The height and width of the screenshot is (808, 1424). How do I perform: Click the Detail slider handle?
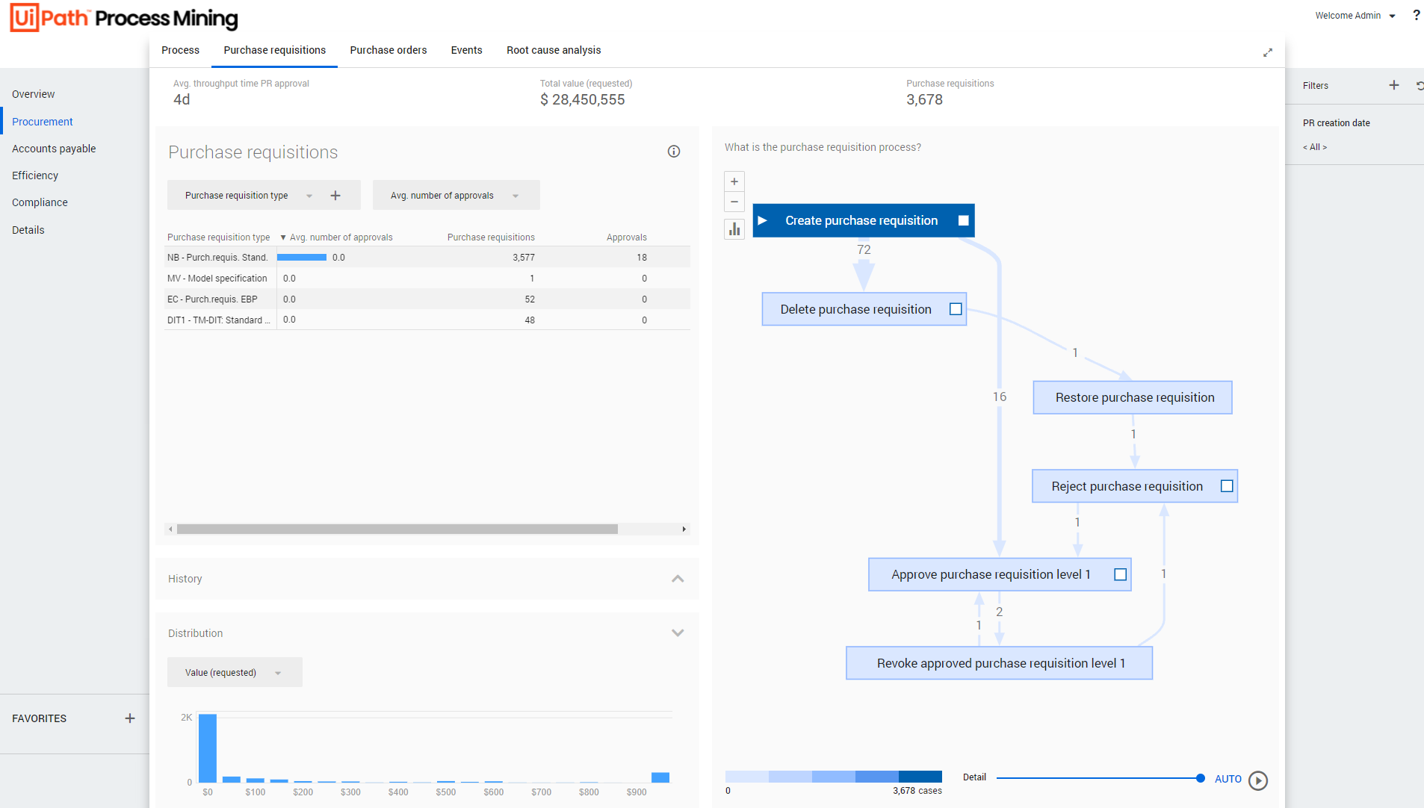tap(1200, 778)
